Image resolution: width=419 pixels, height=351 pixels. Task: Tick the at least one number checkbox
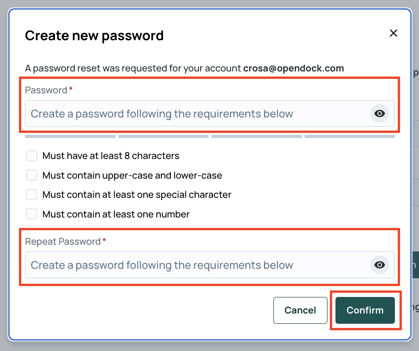coord(32,214)
